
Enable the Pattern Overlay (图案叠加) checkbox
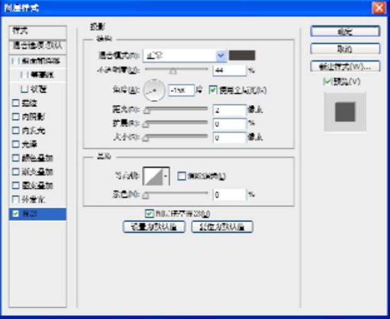pos(16,185)
